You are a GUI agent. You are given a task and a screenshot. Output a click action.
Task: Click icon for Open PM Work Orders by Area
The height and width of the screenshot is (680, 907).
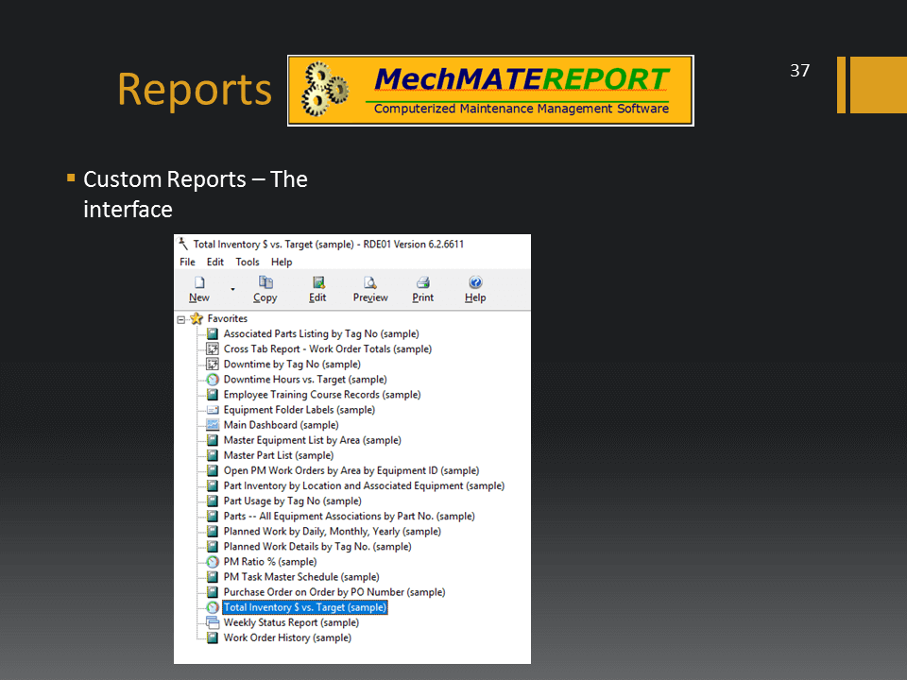[213, 470]
